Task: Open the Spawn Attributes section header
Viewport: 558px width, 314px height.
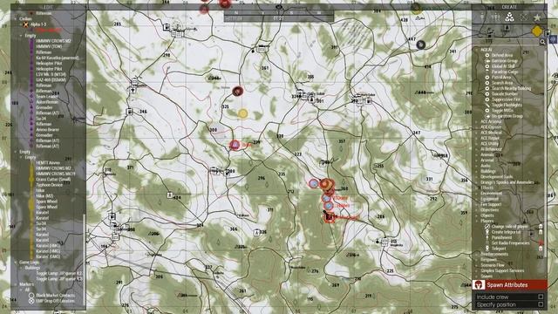Action: [509, 285]
